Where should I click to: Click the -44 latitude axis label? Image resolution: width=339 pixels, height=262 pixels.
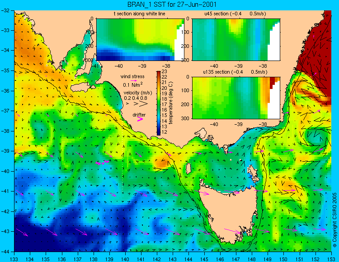pos(5,252)
